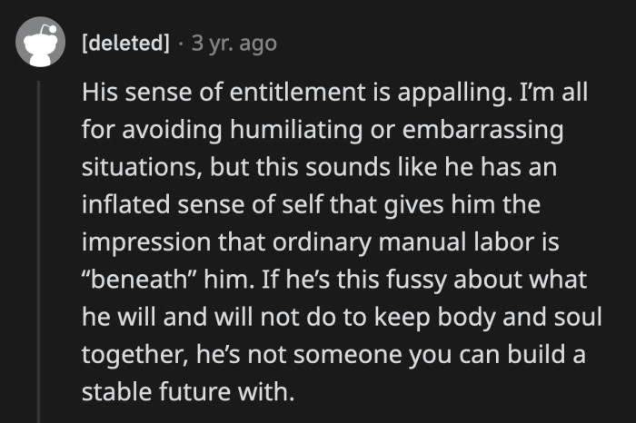This screenshot has width=636, height=423.
Task: Click the words 'His sense of'
Action: [152, 92]
